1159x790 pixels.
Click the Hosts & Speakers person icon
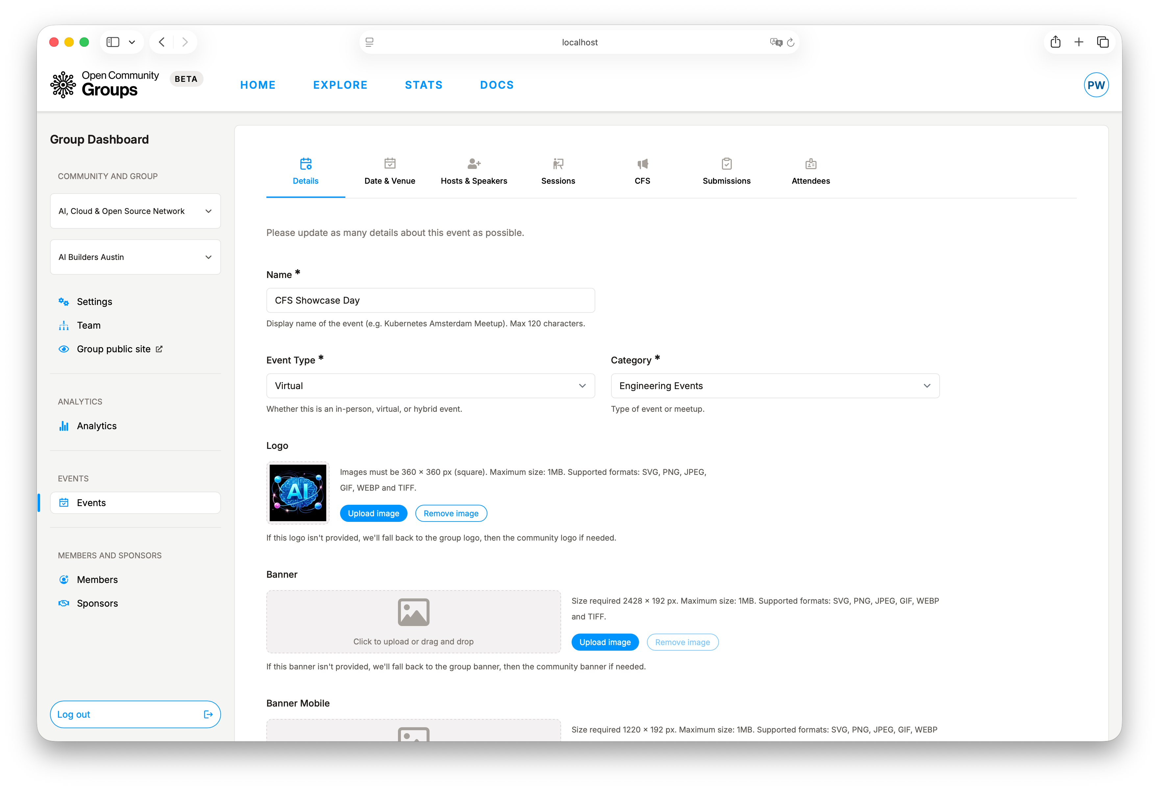click(474, 163)
